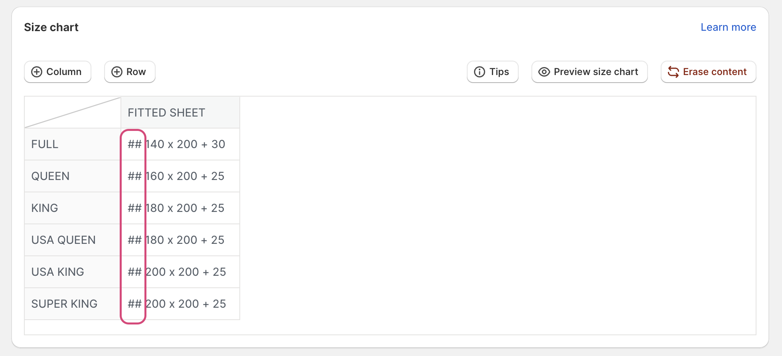Viewport: 782px width, 356px height.
Task: Open the Tips button
Action: click(x=493, y=72)
